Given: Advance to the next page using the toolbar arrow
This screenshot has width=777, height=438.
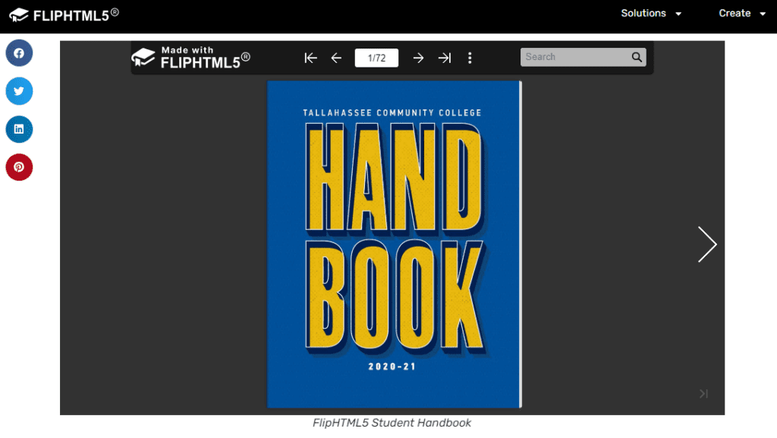Looking at the screenshot, I should coord(418,57).
